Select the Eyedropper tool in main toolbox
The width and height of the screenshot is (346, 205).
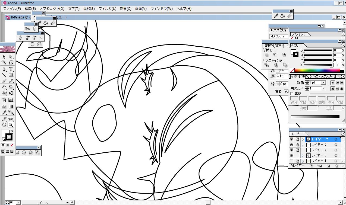coord(4,112)
